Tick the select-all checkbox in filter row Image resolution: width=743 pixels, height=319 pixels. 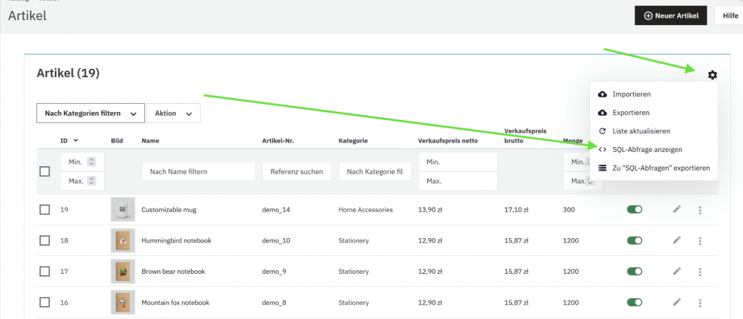pos(45,172)
